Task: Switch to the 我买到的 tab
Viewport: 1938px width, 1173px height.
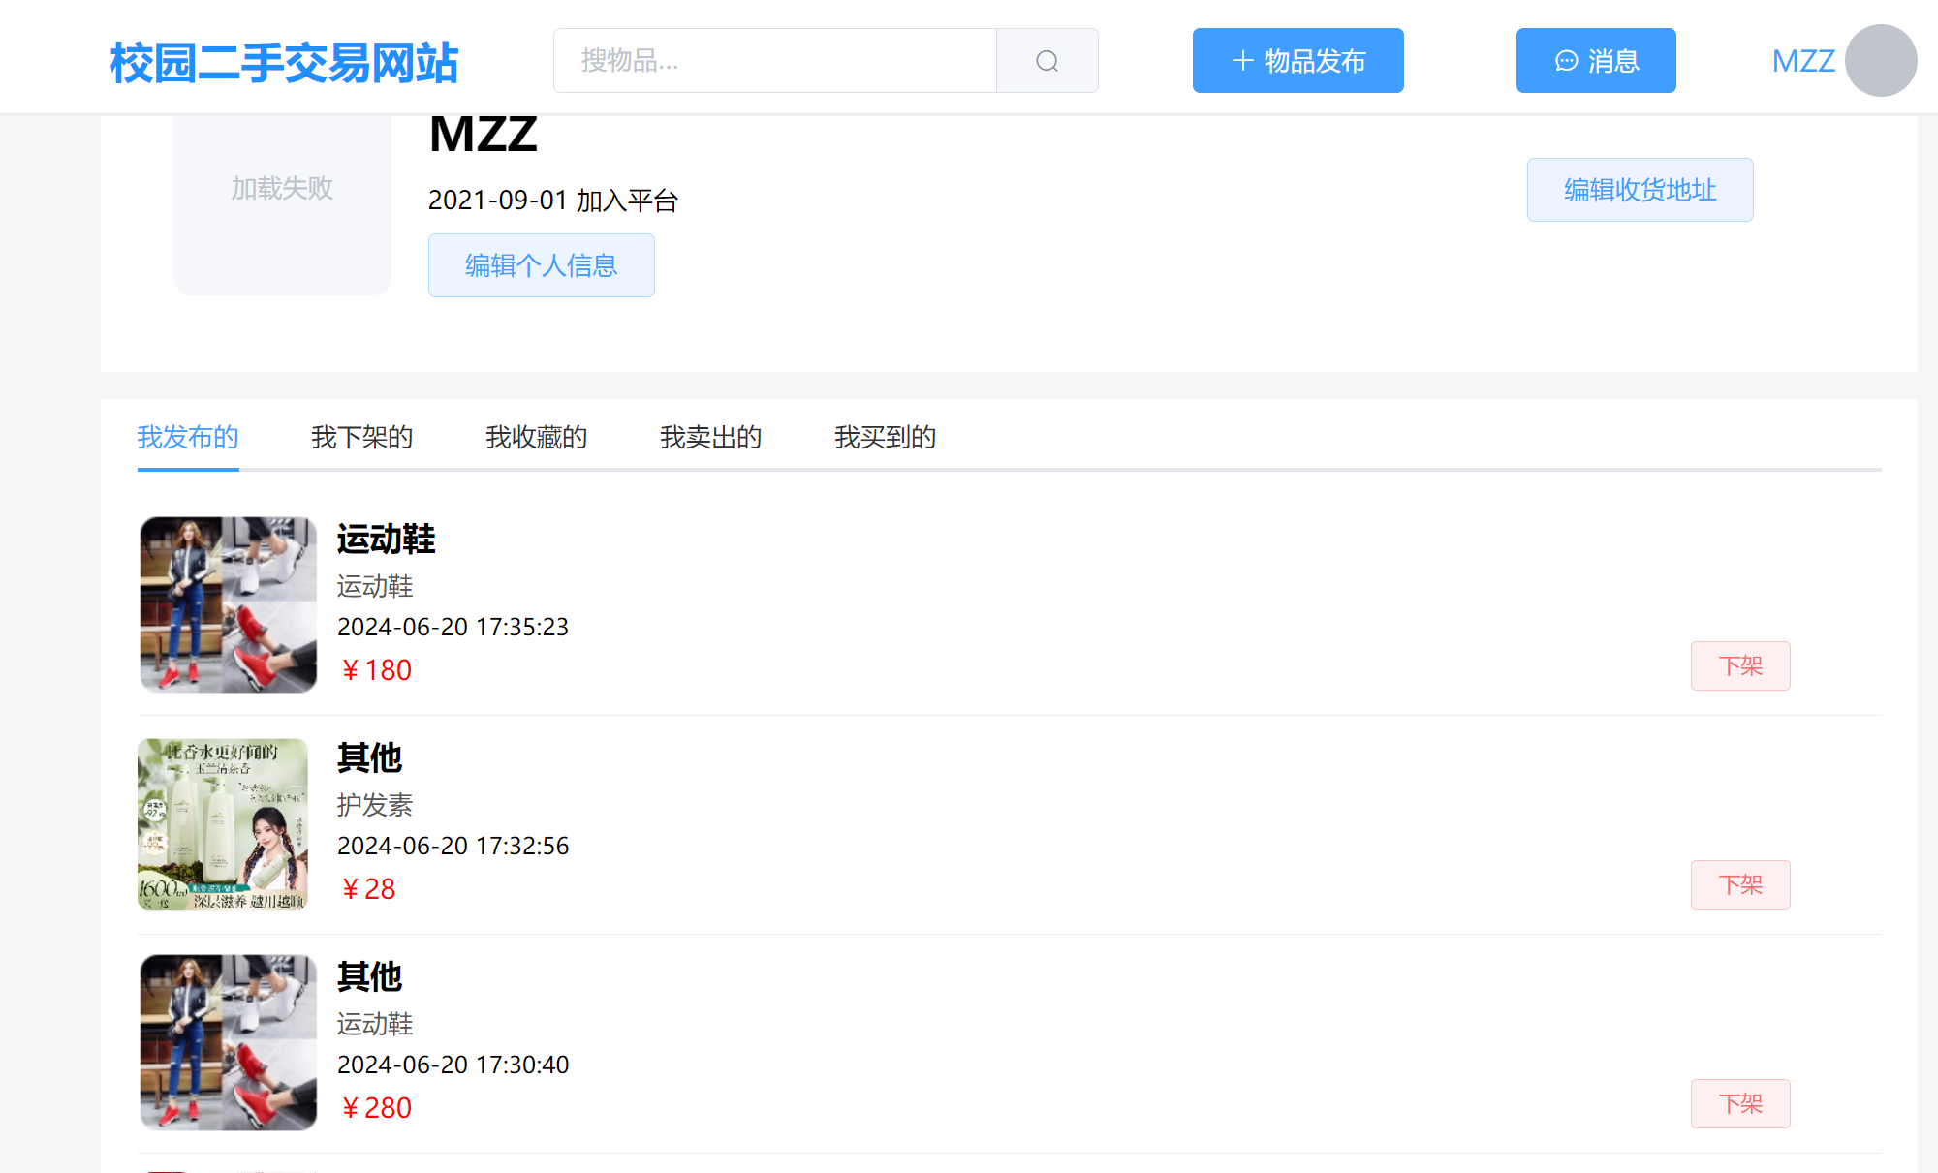Action: click(x=885, y=437)
